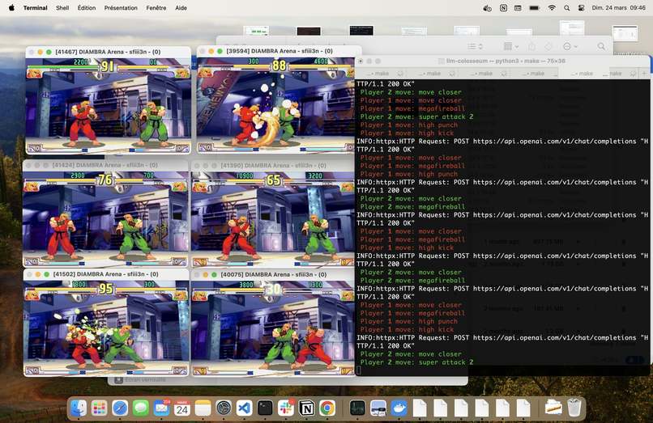Open System Settings from the Dock

click(224, 408)
